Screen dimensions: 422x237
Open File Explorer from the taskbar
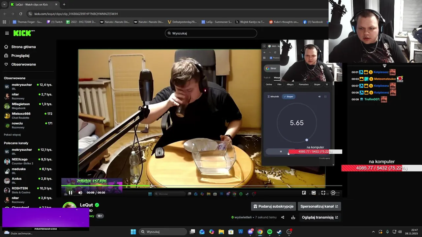pyautogui.click(x=221, y=232)
